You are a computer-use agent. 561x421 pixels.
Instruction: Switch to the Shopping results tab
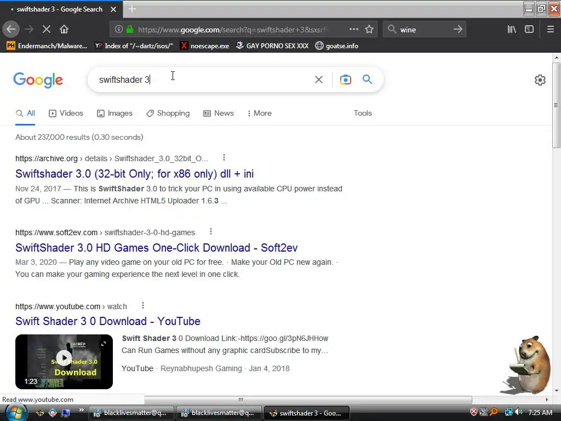pyautogui.click(x=168, y=113)
